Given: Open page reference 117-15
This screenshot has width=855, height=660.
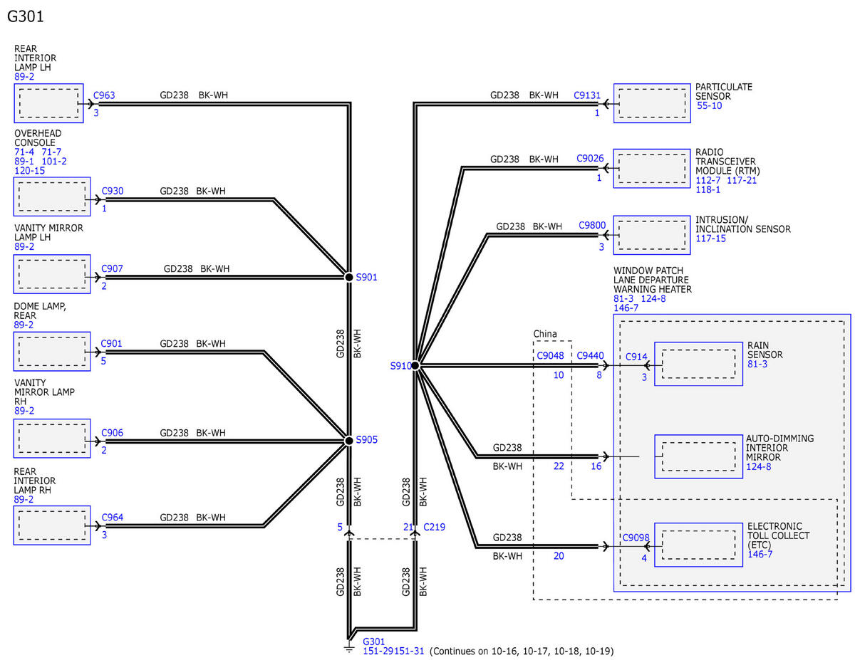Looking at the screenshot, I should pos(711,239).
